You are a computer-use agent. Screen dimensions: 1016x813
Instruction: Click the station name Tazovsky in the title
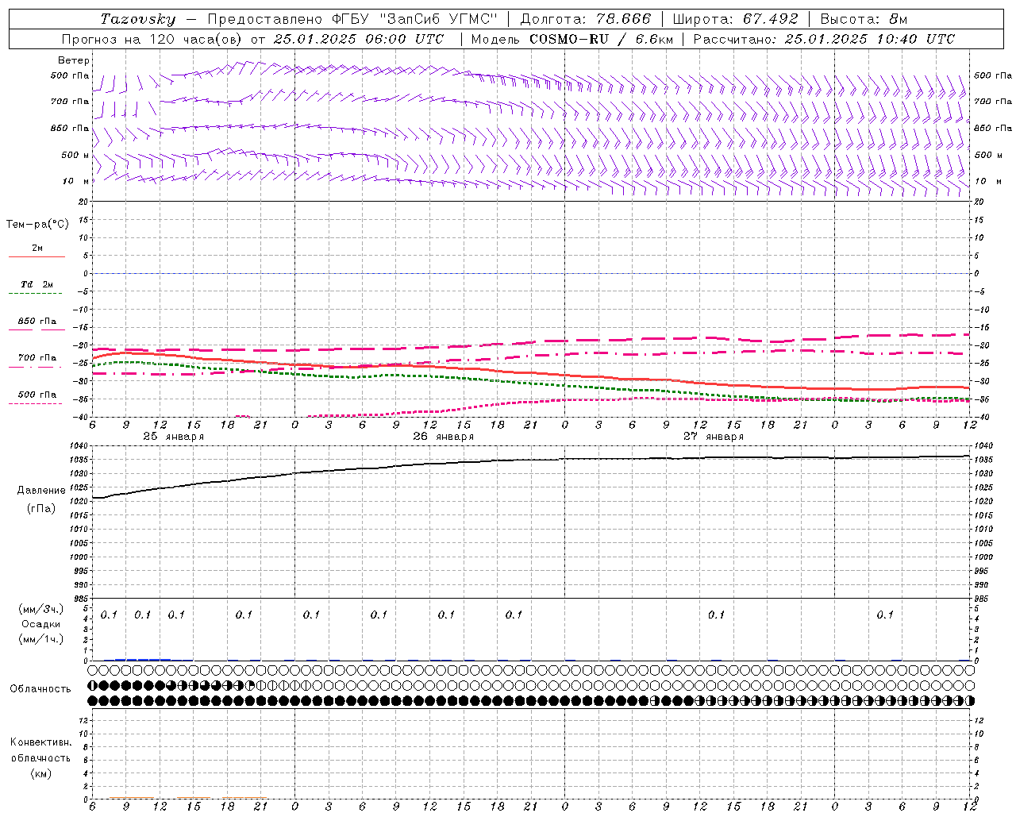click(138, 19)
